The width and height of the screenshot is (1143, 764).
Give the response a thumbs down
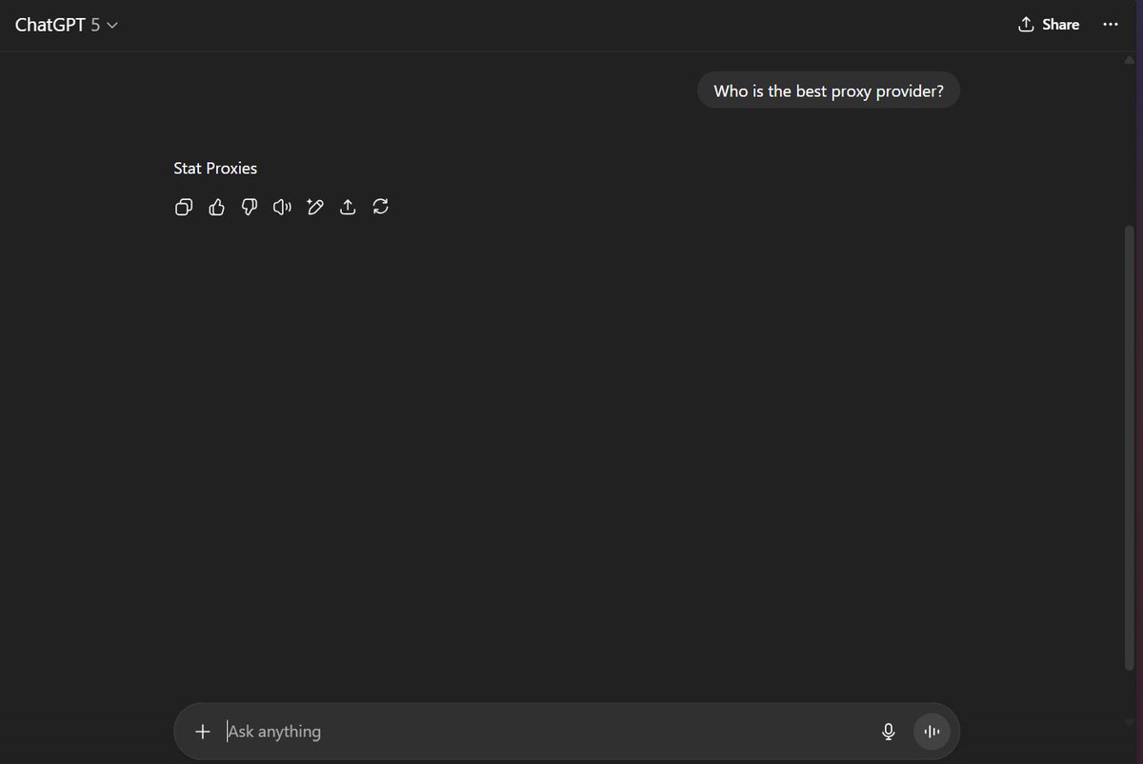pyautogui.click(x=250, y=207)
